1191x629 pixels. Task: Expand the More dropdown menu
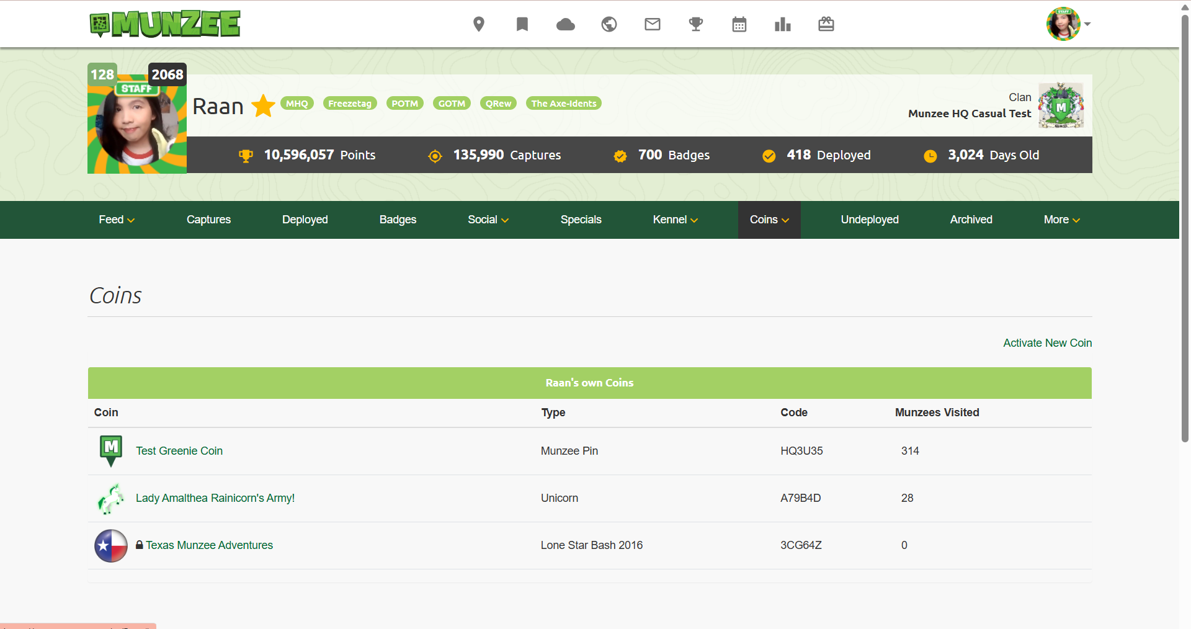click(x=1061, y=220)
